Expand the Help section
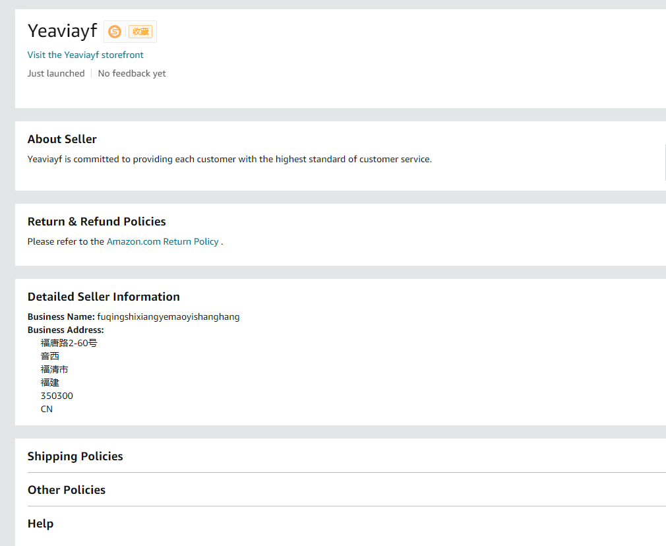This screenshot has height=546, width=666. 40,524
